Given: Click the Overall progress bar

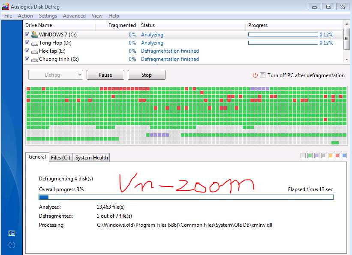Looking at the screenshot, I should tap(186, 197).
